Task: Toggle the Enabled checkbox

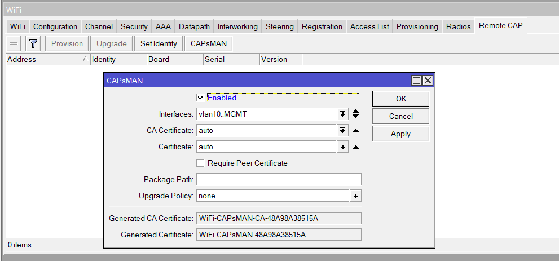Action: pyautogui.click(x=200, y=98)
